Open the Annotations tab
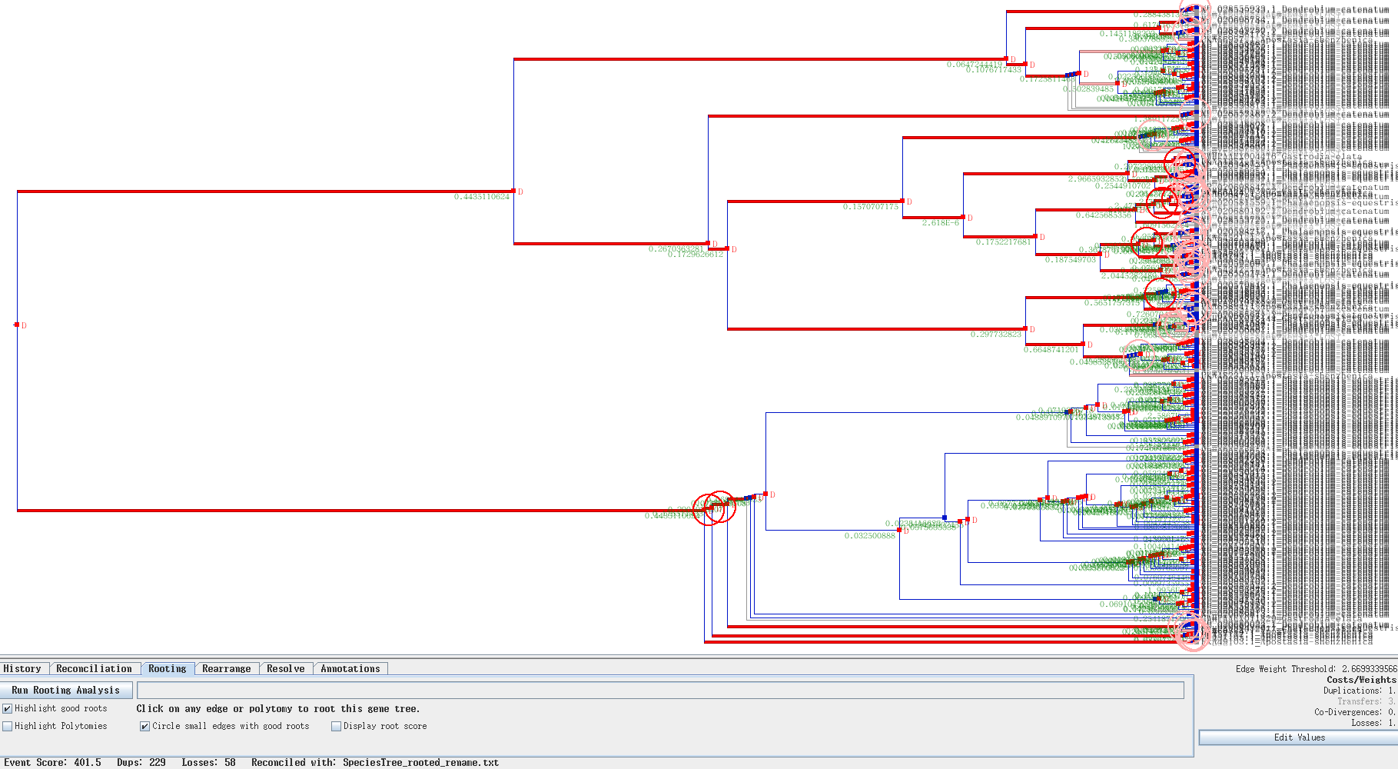This screenshot has width=1398, height=769. click(350, 668)
